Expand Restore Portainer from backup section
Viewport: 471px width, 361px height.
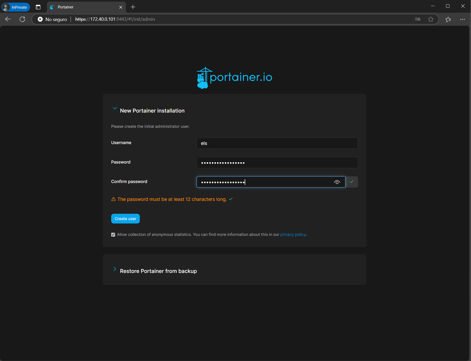pyautogui.click(x=115, y=269)
